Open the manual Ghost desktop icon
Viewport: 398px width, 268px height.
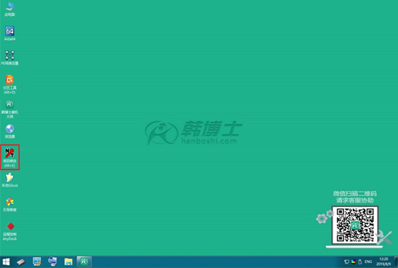(x=9, y=180)
